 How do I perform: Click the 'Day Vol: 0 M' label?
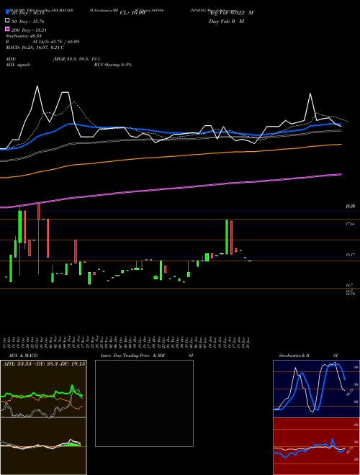click(x=226, y=21)
